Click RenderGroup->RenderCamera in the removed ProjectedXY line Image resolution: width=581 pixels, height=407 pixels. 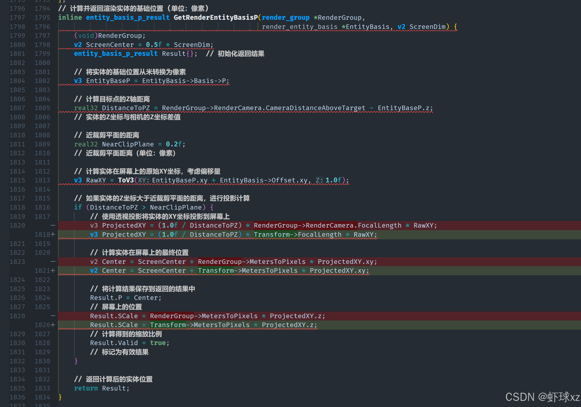coord(303,226)
